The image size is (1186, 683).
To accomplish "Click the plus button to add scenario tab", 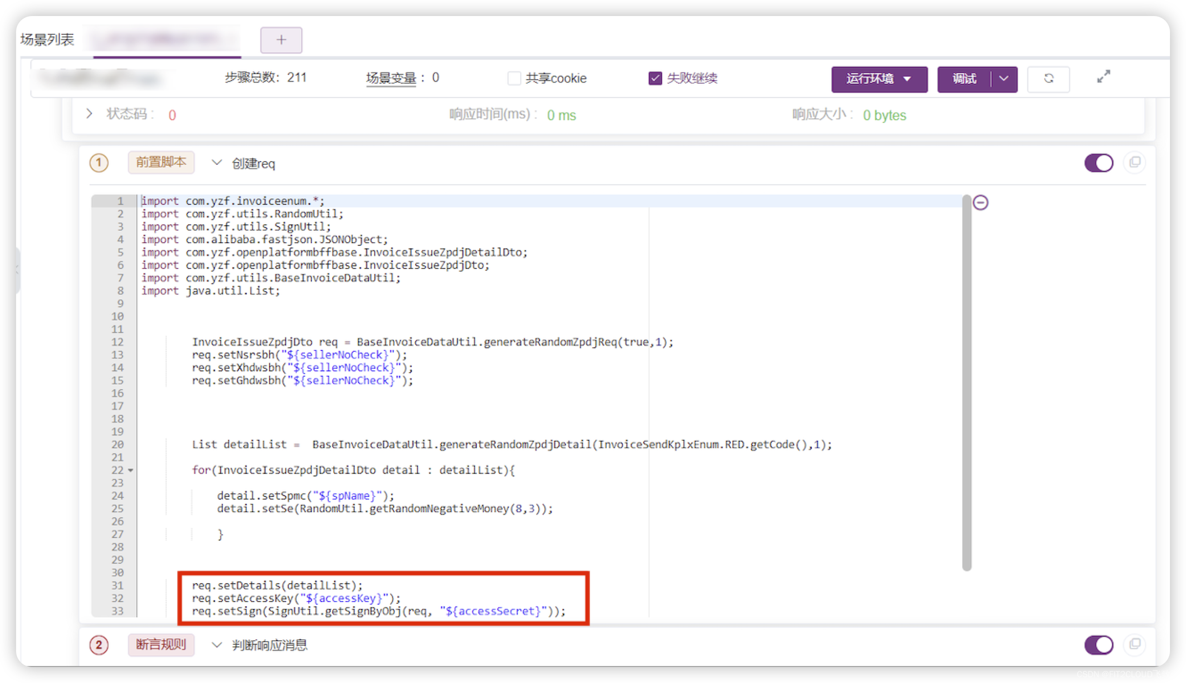I will (281, 41).
